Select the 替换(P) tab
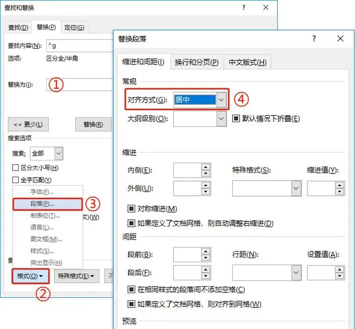The image size is (355, 329). [46, 27]
